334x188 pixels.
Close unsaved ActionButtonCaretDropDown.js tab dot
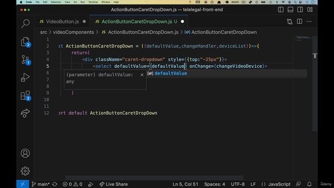[182, 21]
